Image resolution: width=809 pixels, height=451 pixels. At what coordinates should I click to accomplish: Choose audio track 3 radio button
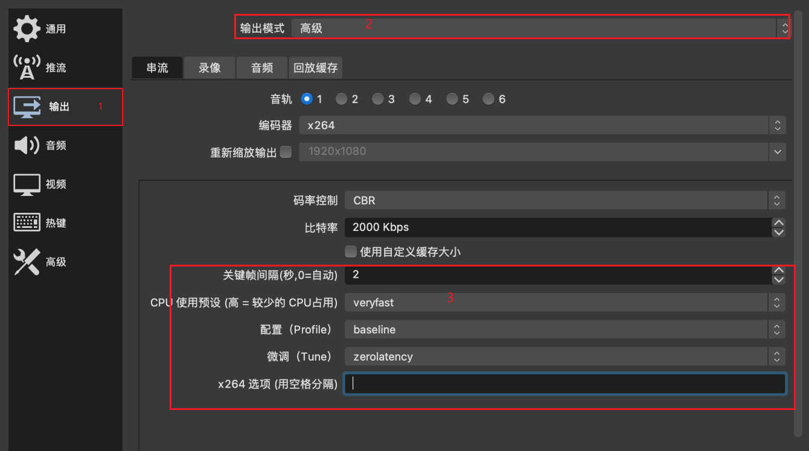coord(378,99)
